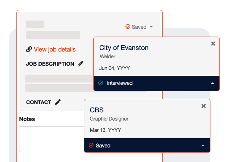
Task: Click the Interviewed status label
Action: pos(119,83)
